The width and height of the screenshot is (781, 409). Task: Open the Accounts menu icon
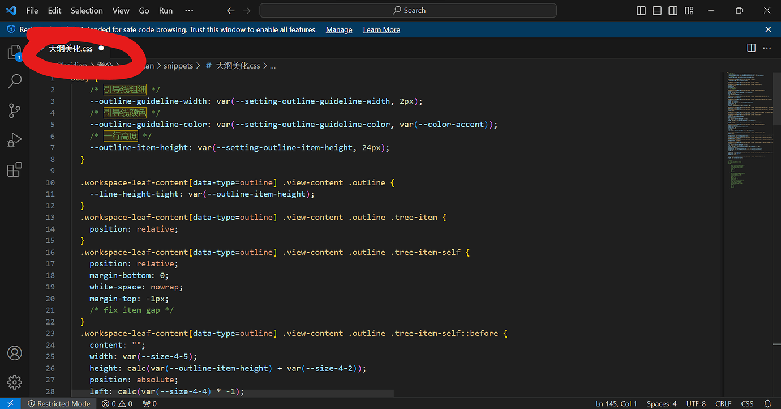(x=15, y=353)
